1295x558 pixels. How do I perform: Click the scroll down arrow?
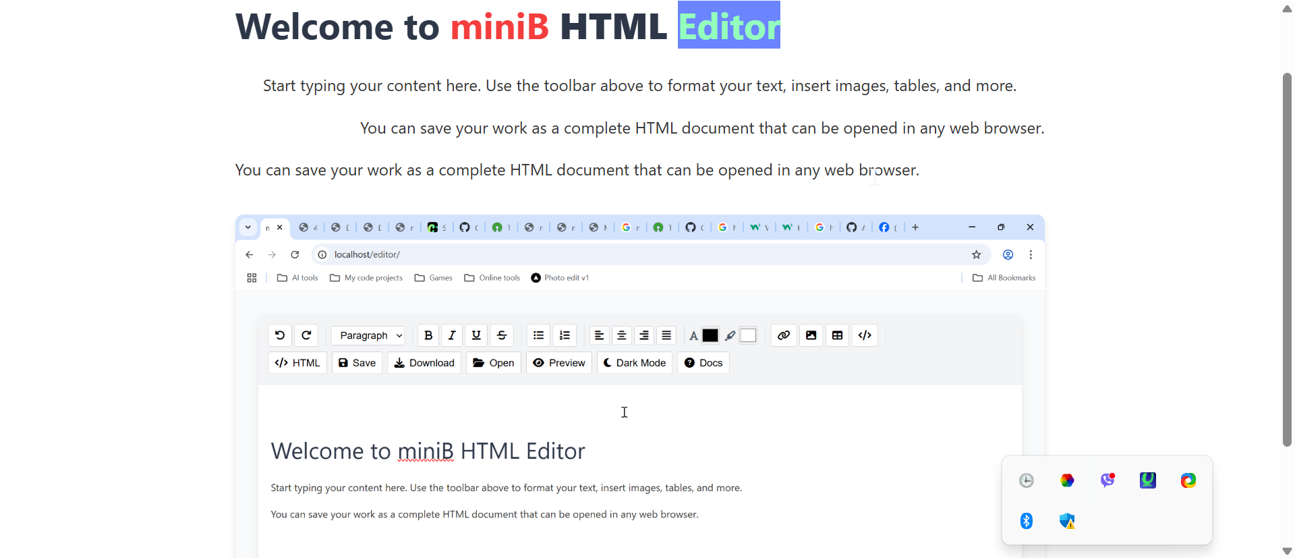[1287, 551]
